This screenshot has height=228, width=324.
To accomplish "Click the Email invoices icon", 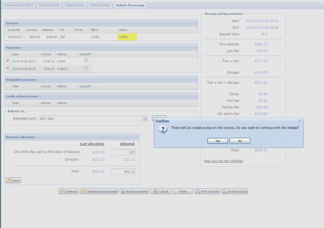I will pyautogui.click(x=224, y=191).
